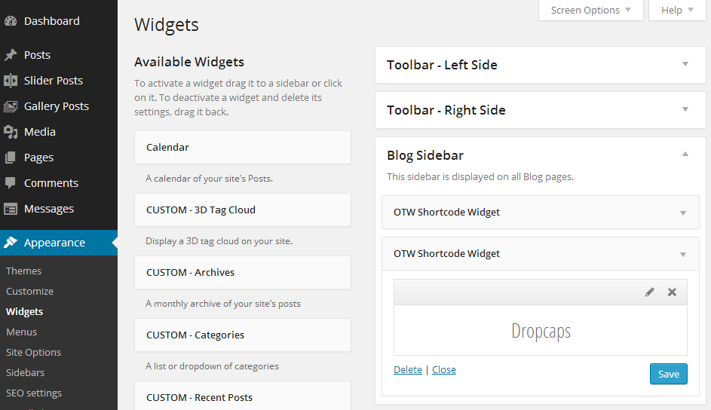Open the Themes submenu item

(23, 271)
